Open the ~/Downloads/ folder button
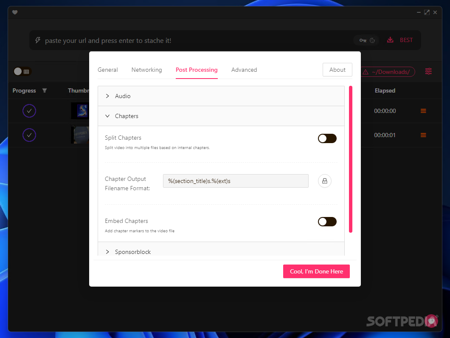The height and width of the screenshot is (338, 450). point(388,72)
